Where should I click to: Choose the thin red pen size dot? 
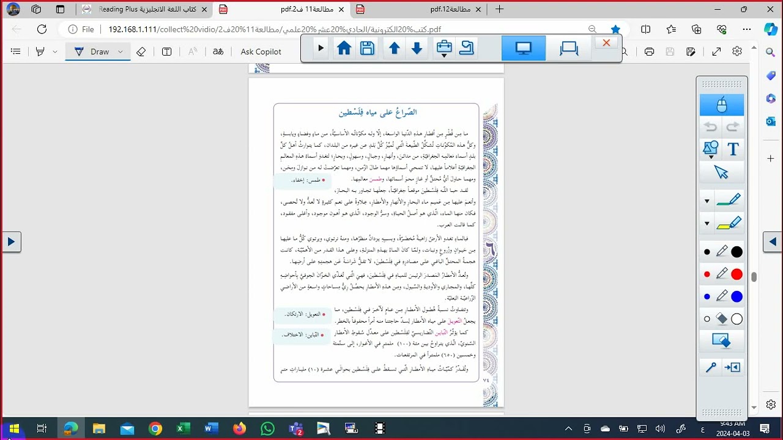[x=707, y=274]
